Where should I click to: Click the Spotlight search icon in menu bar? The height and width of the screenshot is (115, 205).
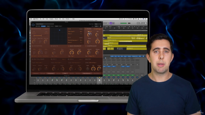click(141, 19)
